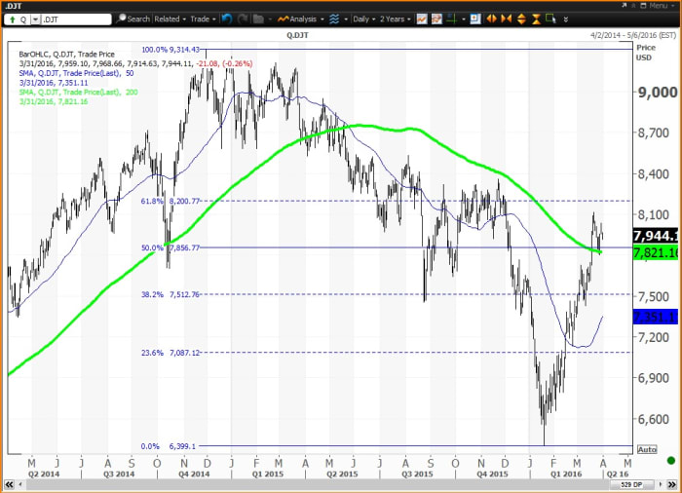Click the Q1 2015 axis label

pos(268,474)
